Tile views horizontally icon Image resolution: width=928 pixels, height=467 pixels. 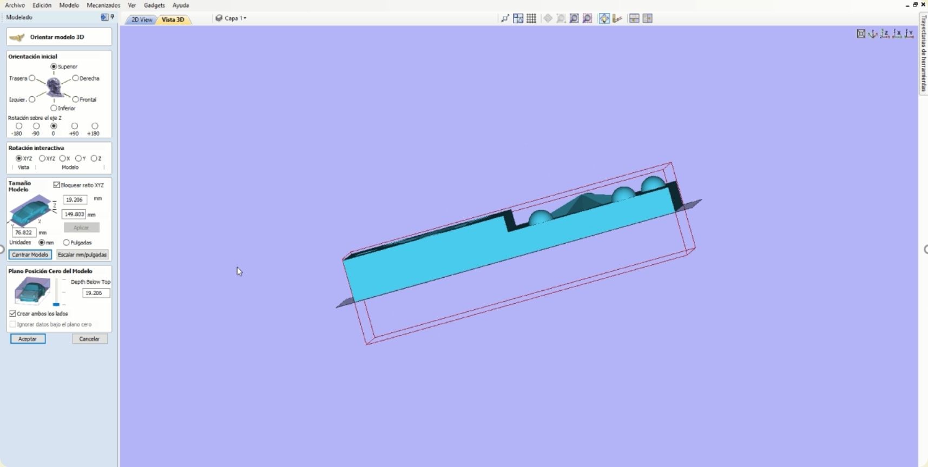click(x=634, y=18)
